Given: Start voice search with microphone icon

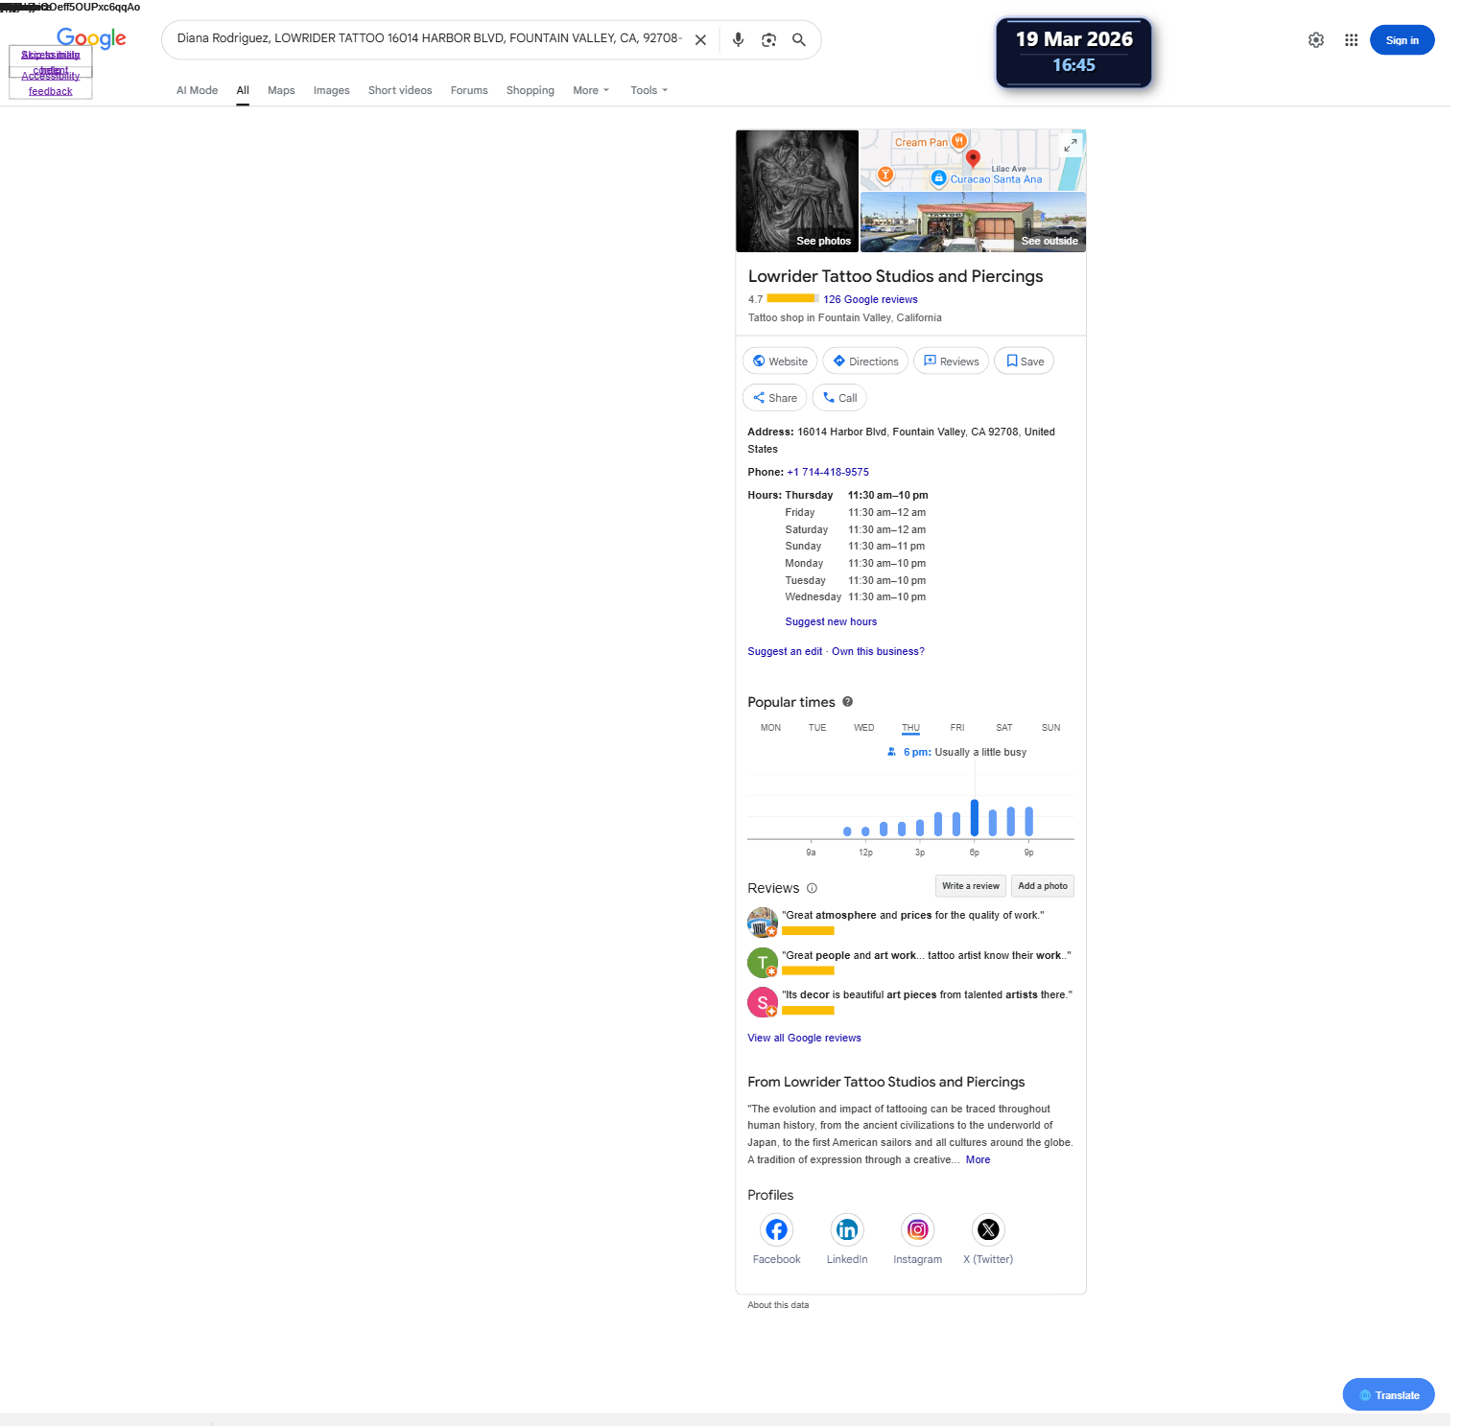Looking at the screenshot, I should pos(738,40).
